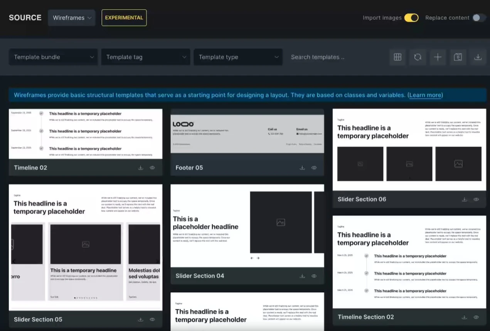Click the download icon in the toolbar

coord(478,57)
